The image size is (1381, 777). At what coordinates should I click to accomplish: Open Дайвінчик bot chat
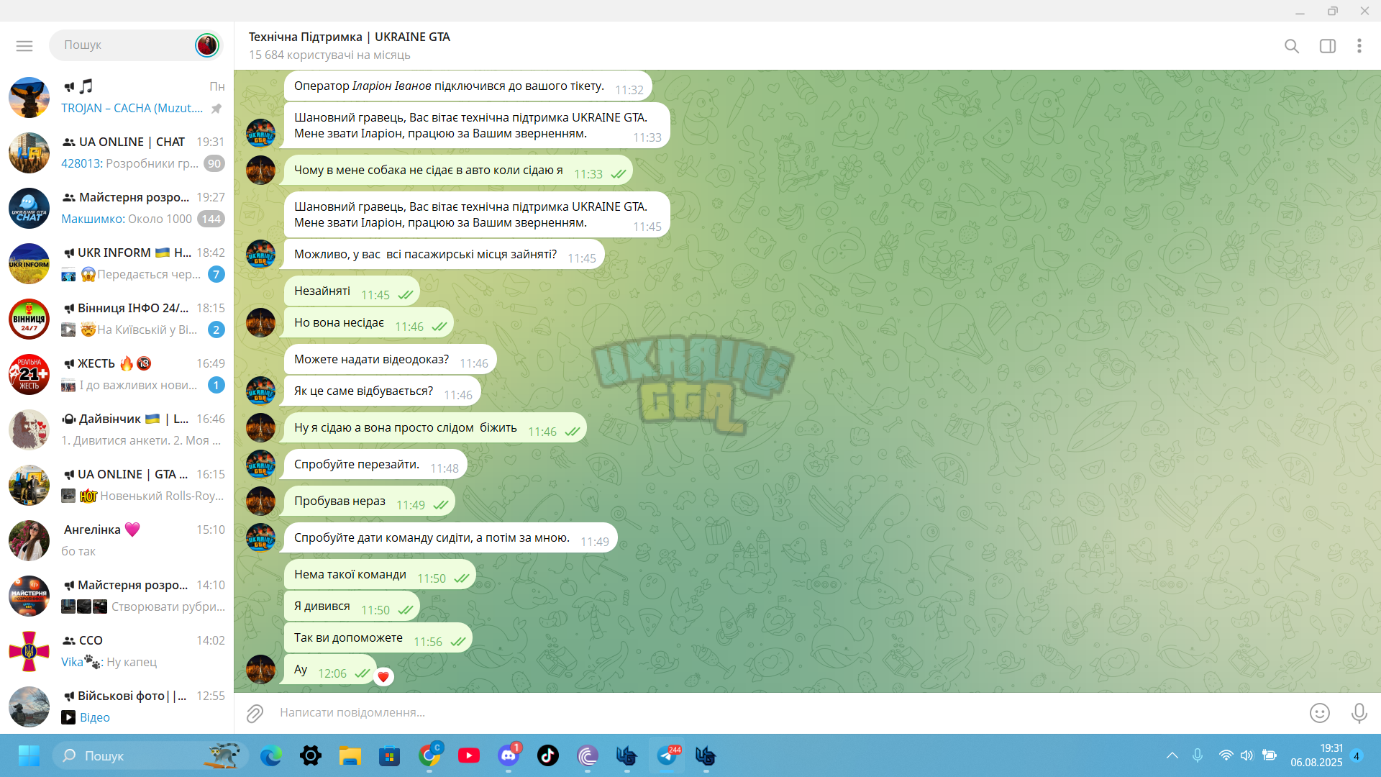[117, 430]
